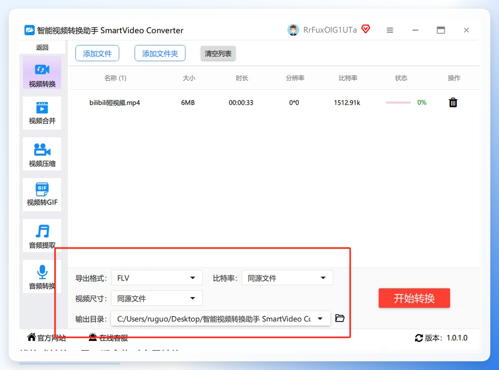Browse output folder with folder icon
This screenshot has width=499, height=370.
[340, 318]
